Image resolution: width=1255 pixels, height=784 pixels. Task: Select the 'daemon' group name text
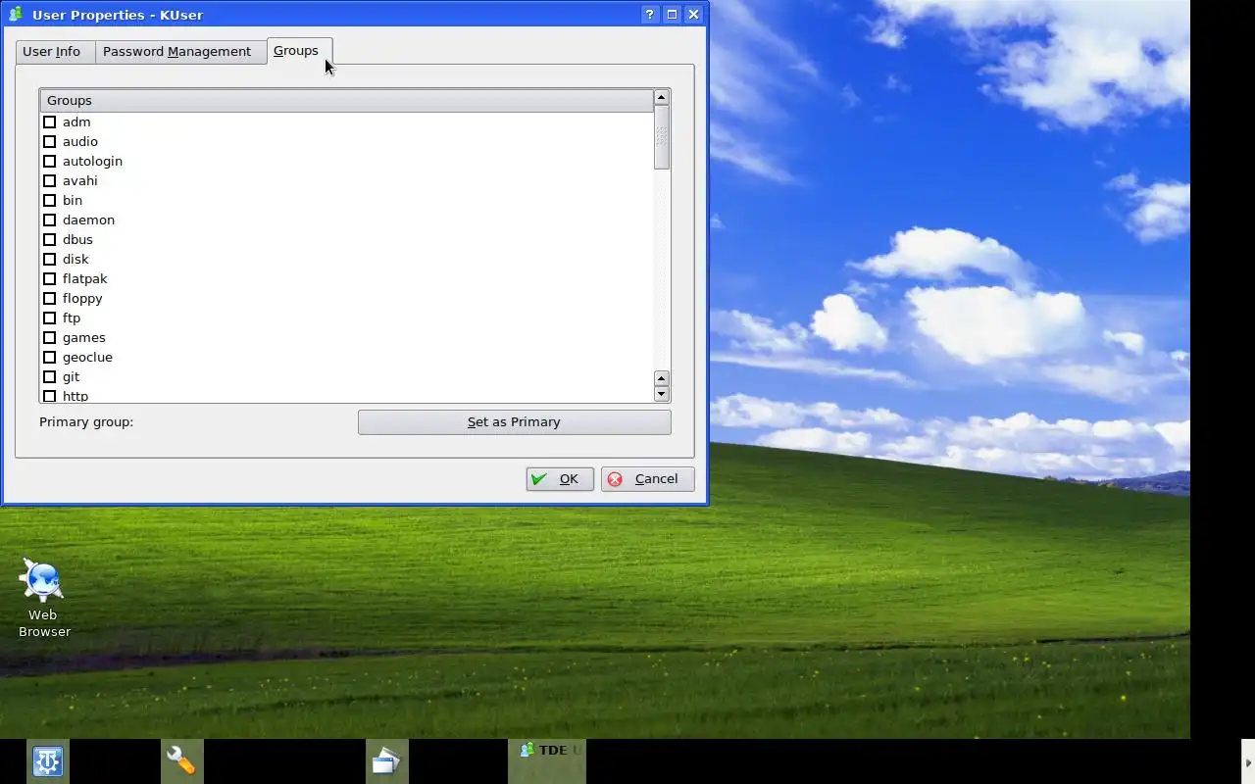tap(88, 220)
